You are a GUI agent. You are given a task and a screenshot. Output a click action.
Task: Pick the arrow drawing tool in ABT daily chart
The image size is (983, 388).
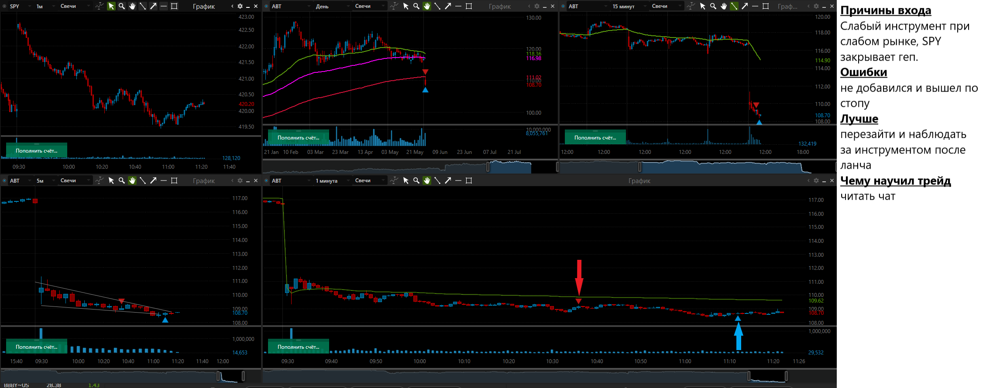448,6
